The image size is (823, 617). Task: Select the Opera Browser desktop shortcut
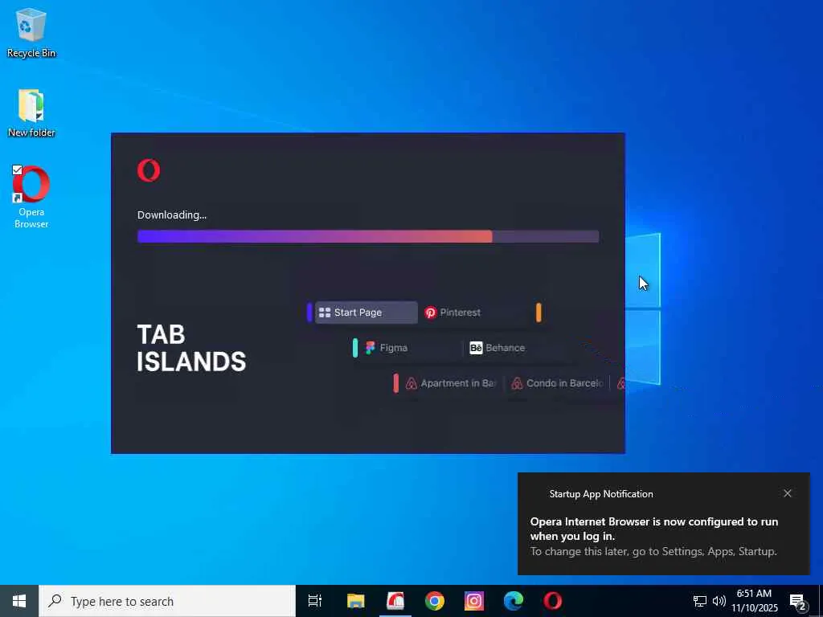[31, 197]
